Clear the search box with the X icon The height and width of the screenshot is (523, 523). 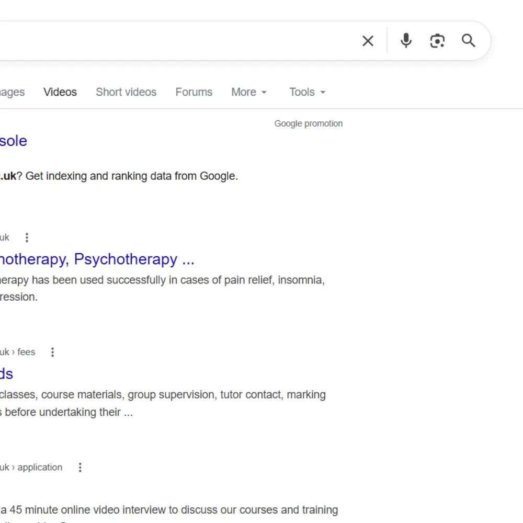(368, 41)
